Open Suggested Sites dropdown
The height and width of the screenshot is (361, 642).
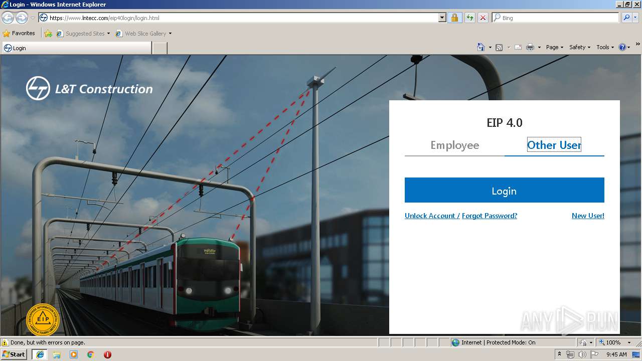[83, 34]
